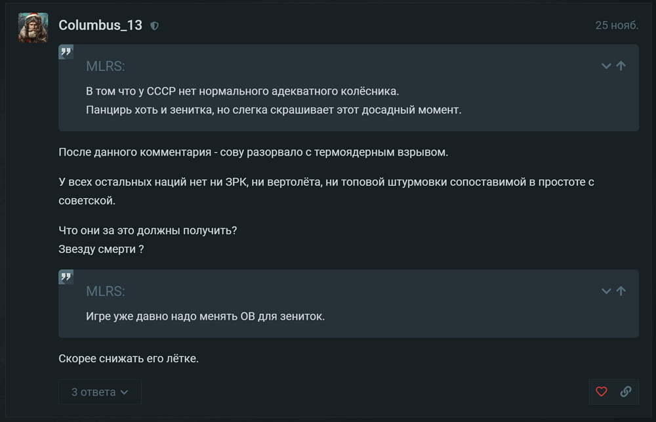The width and height of the screenshot is (656, 422).
Task: Click the shield badge next to Columbus_13
Action: click(x=154, y=26)
